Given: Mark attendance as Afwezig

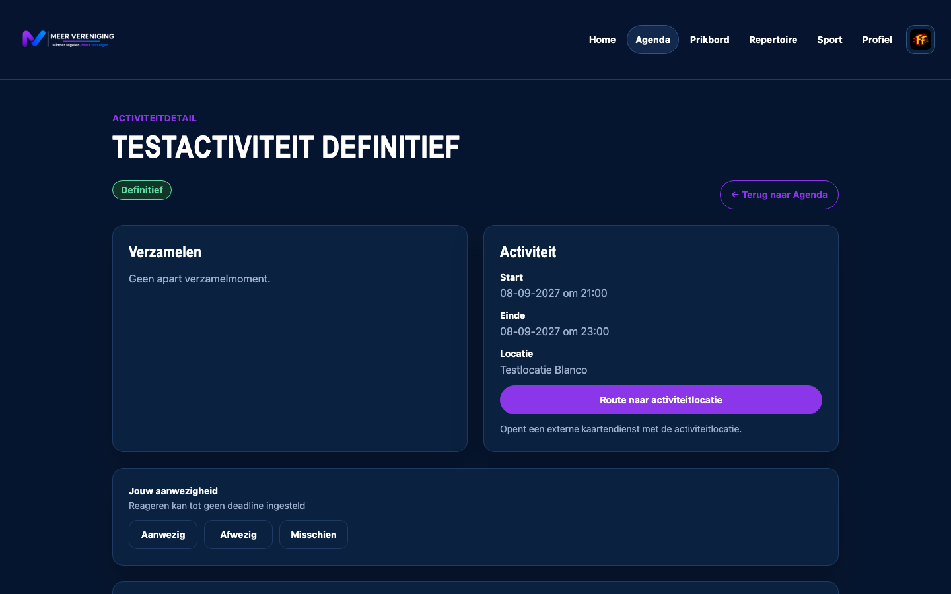Looking at the screenshot, I should click(x=238, y=535).
